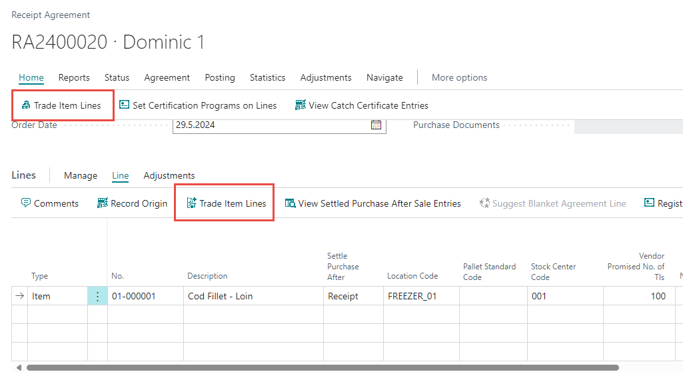Click Trade Item Lines icon in Lines toolbar
683x392 pixels.
point(192,203)
